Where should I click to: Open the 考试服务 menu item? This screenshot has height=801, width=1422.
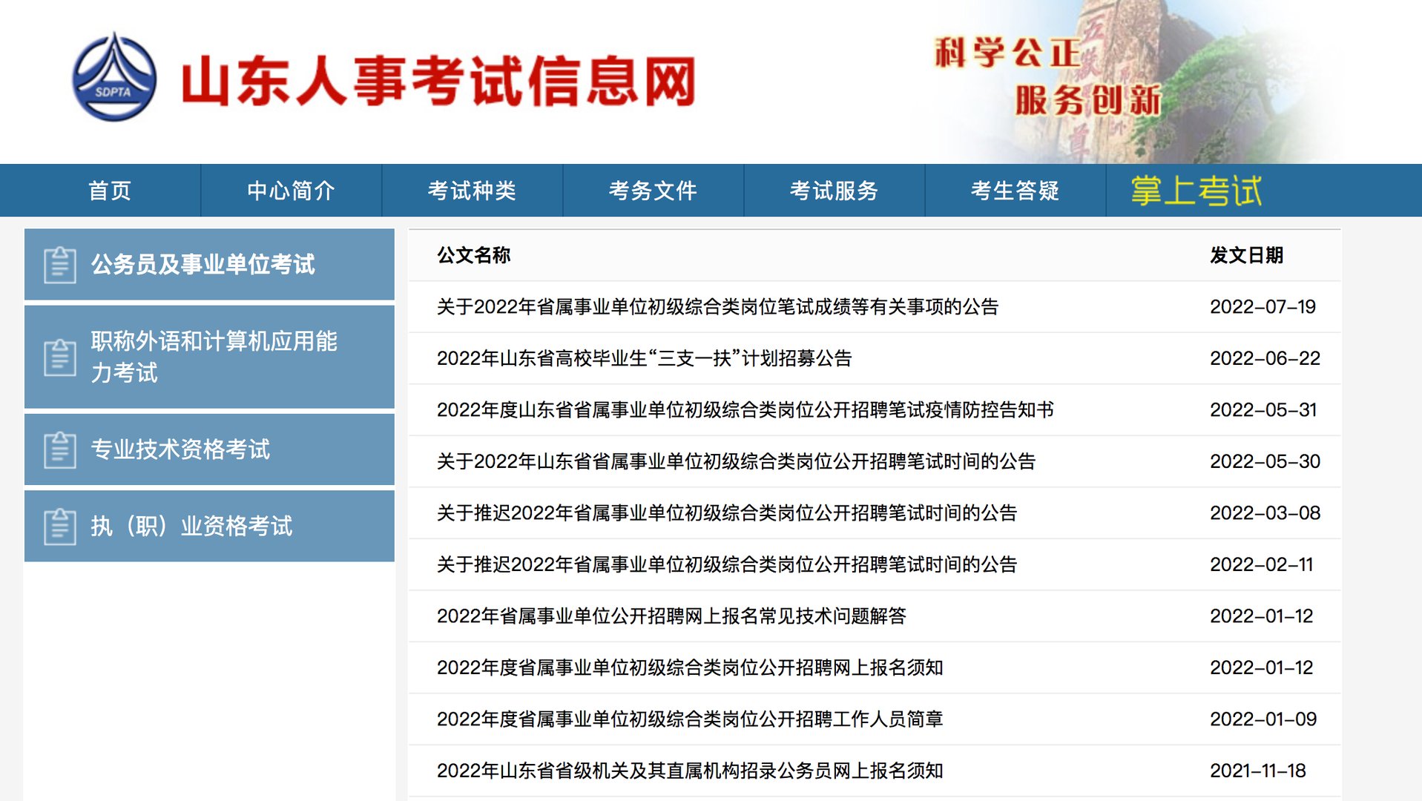[x=834, y=191]
